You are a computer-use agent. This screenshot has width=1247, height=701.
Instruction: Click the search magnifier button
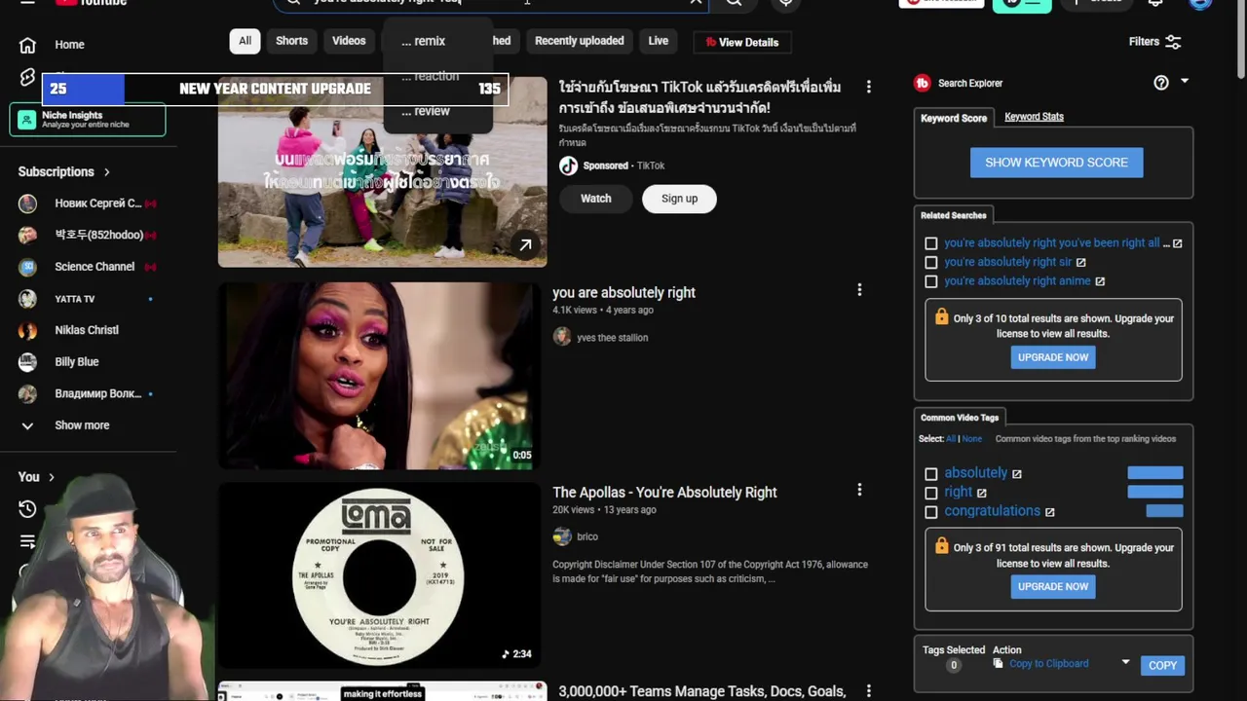coord(734,3)
